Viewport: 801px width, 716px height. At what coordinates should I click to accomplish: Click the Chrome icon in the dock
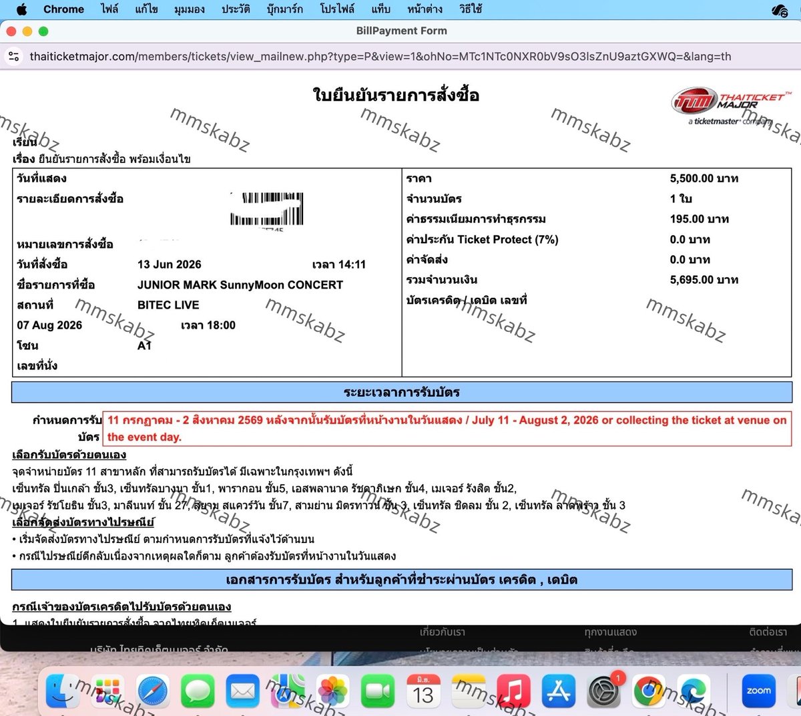point(648,691)
